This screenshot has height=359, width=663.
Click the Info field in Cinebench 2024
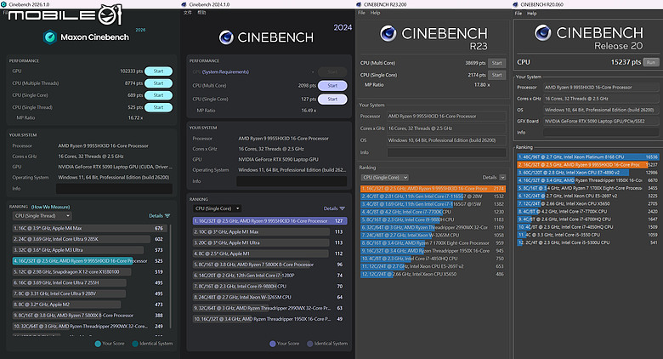click(x=292, y=181)
